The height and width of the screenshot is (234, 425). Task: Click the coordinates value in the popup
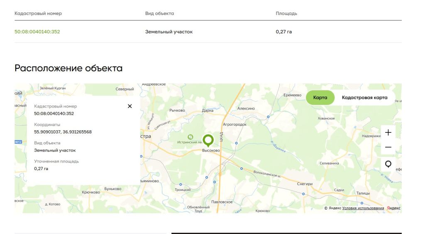click(63, 132)
